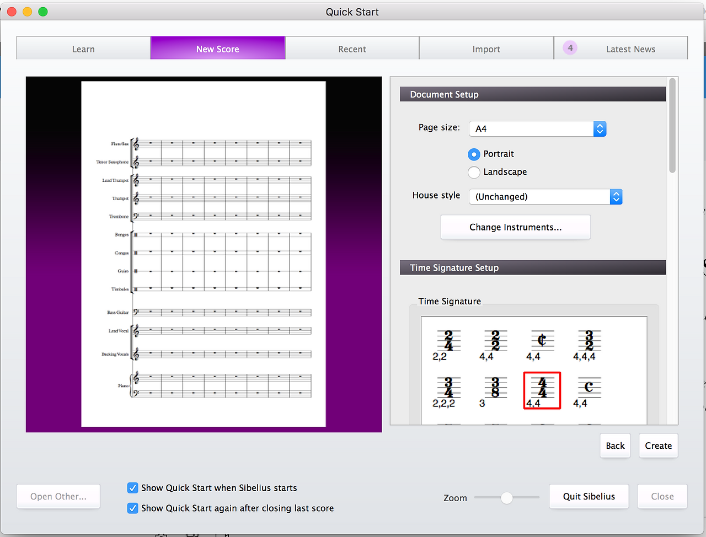Click the Back button
706x537 pixels.
click(615, 445)
